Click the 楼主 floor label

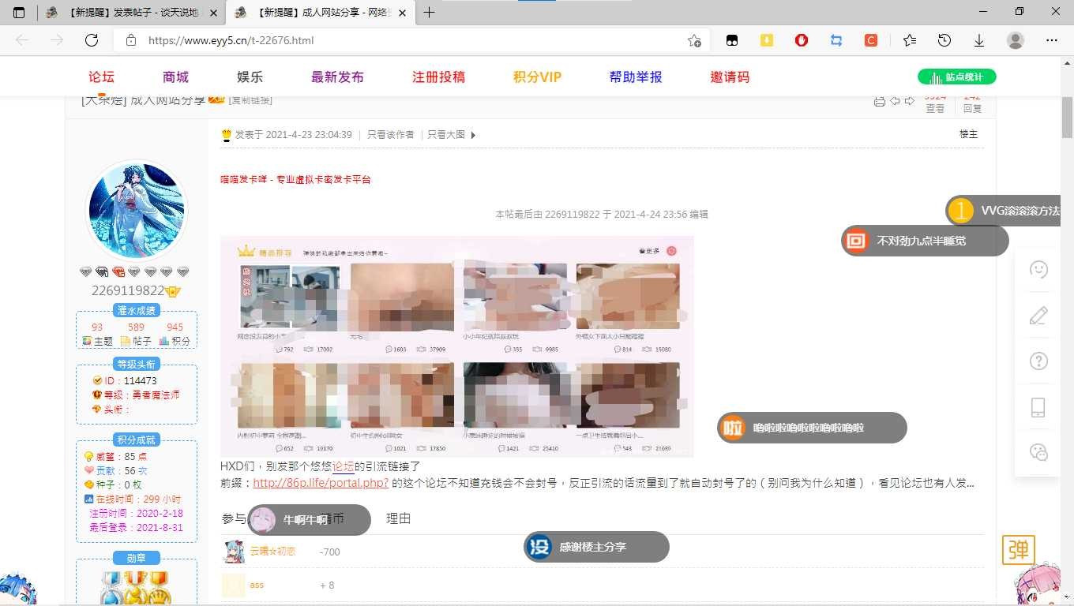[968, 134]
